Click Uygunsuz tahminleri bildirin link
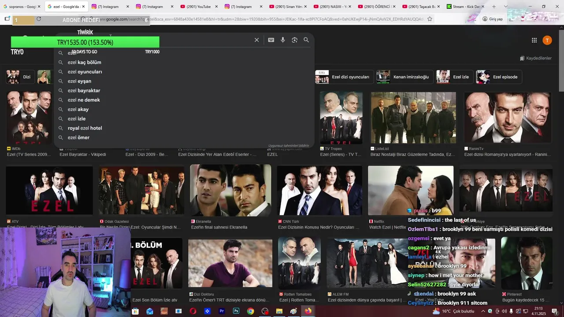 [289, 146]
